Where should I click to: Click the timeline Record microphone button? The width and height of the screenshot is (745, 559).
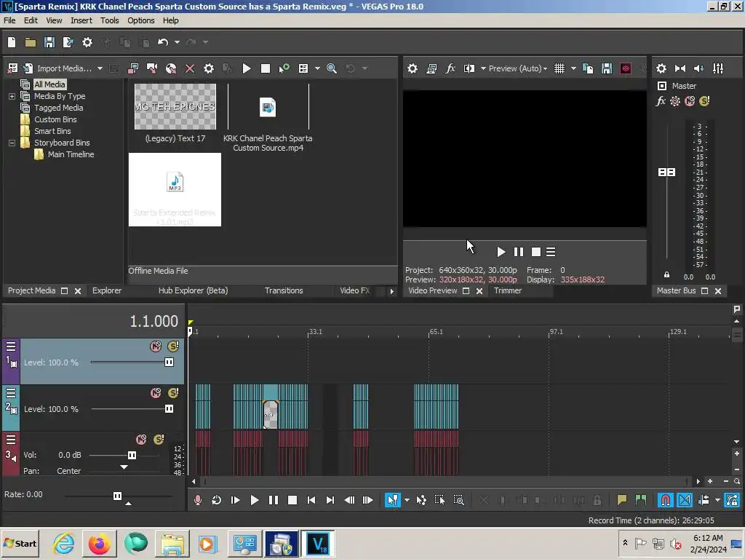[198, 500]
